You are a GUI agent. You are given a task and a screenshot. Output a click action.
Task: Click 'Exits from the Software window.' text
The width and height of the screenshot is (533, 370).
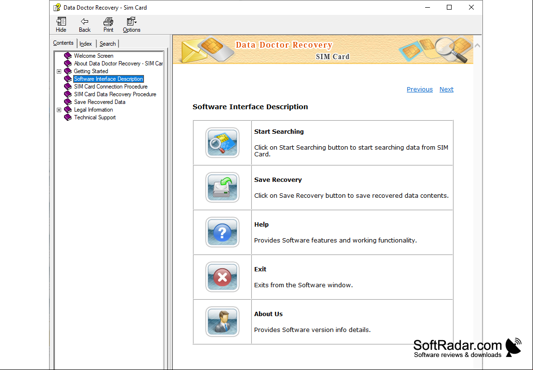[x=303, y=285]
